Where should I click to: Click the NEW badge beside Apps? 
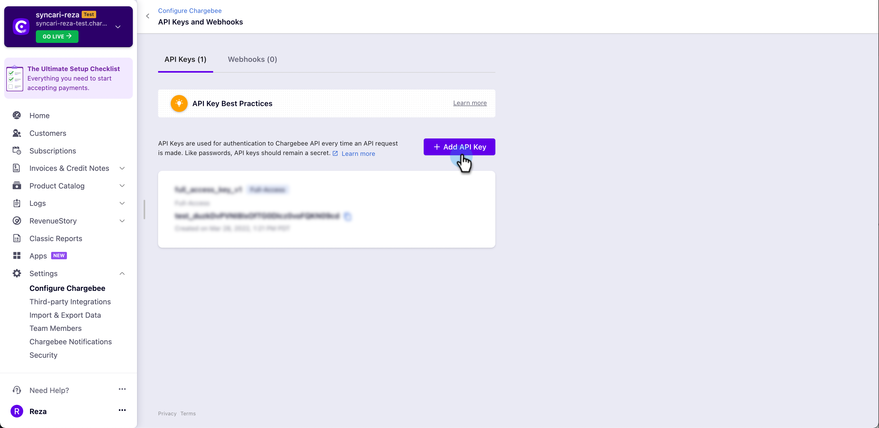tap(59, 256)
